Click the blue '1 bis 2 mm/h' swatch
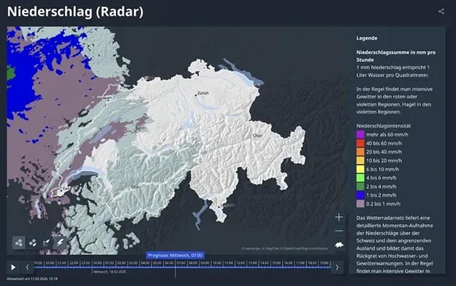 pyautogui.click(x=361, y=195)
